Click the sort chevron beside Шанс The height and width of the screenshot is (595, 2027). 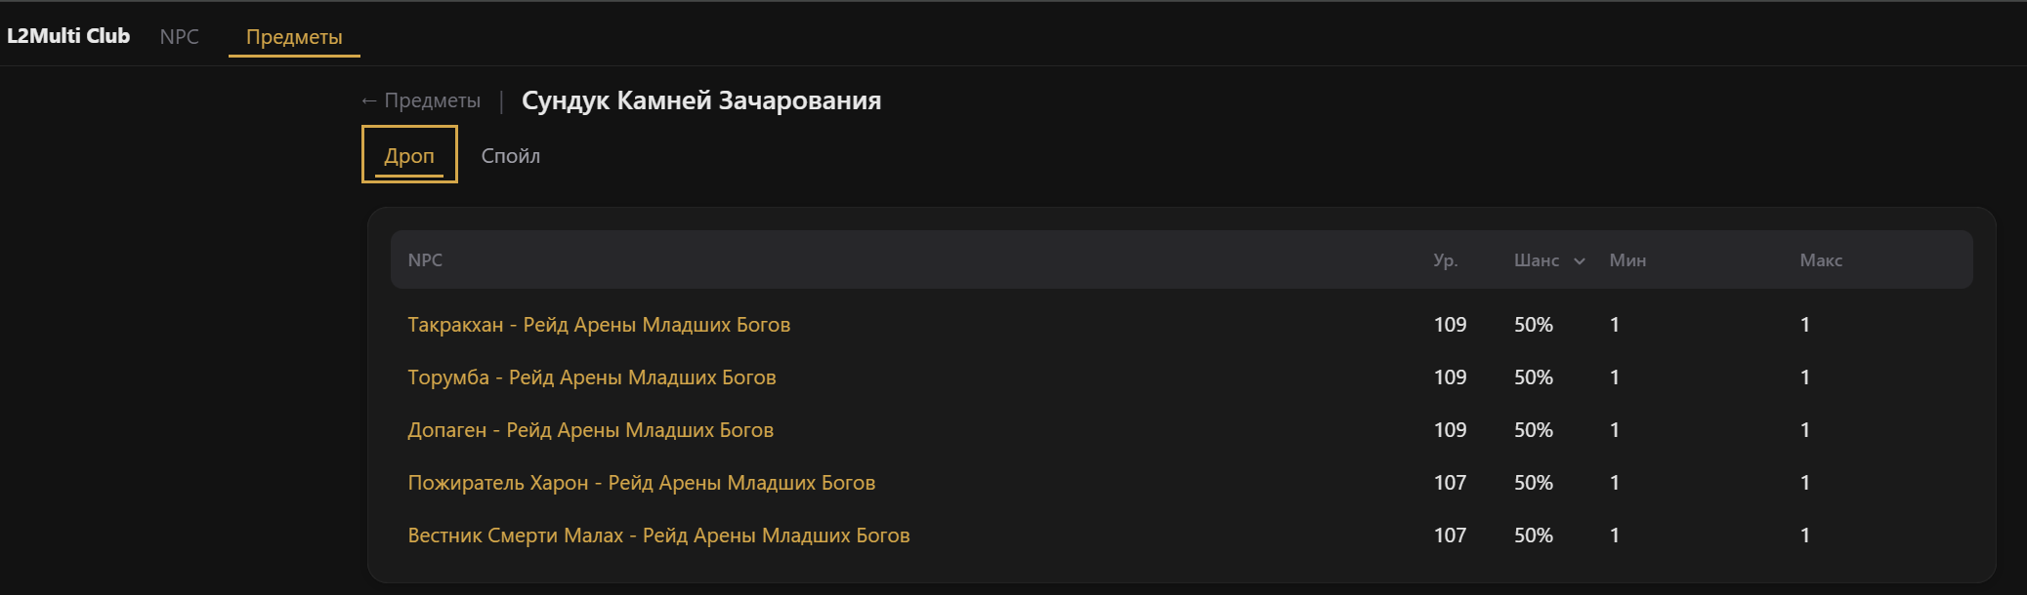(x=1580, y=261)
